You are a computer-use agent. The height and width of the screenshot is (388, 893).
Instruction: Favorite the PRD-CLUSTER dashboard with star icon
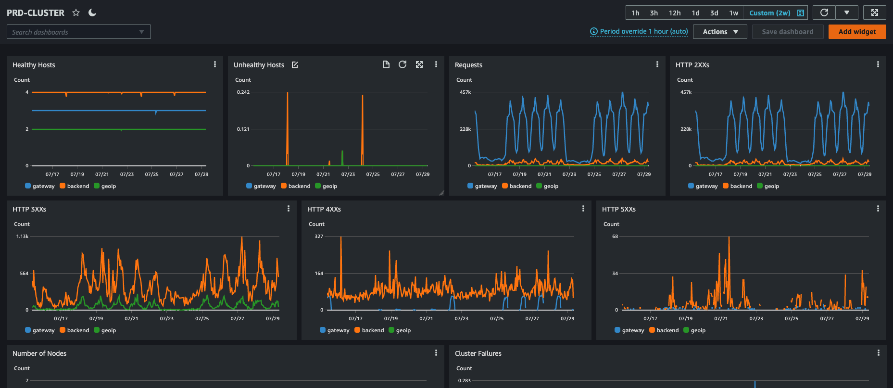pyautogui.click(x=76, y=13)
